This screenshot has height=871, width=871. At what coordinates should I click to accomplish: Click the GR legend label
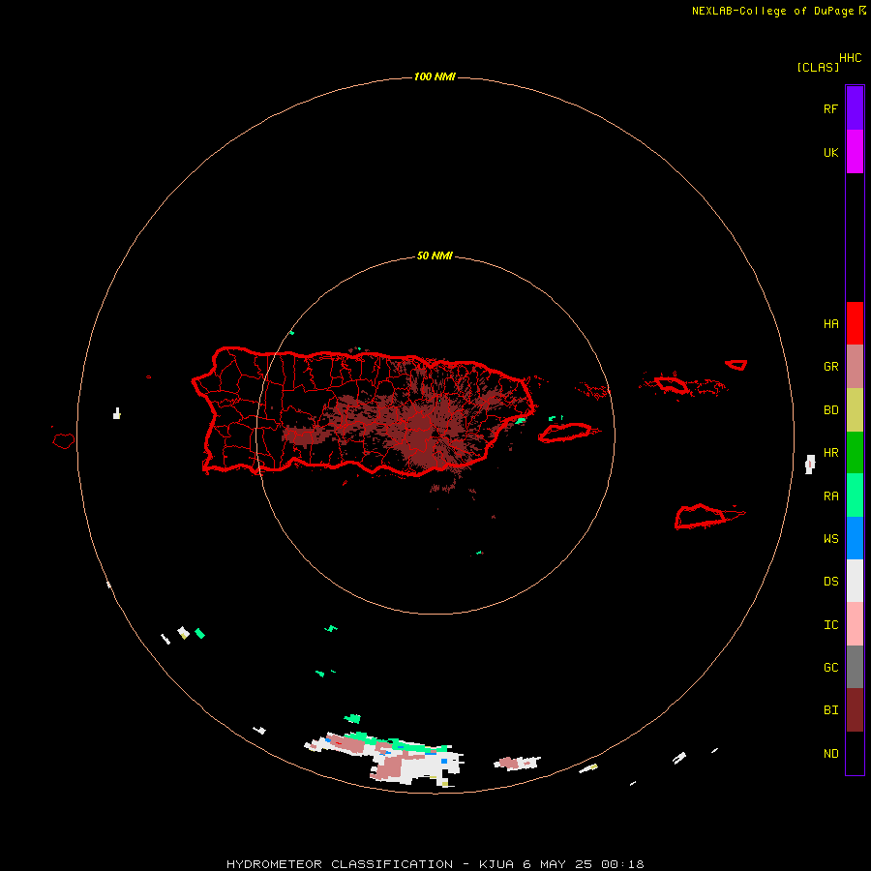tap(830, 367)
